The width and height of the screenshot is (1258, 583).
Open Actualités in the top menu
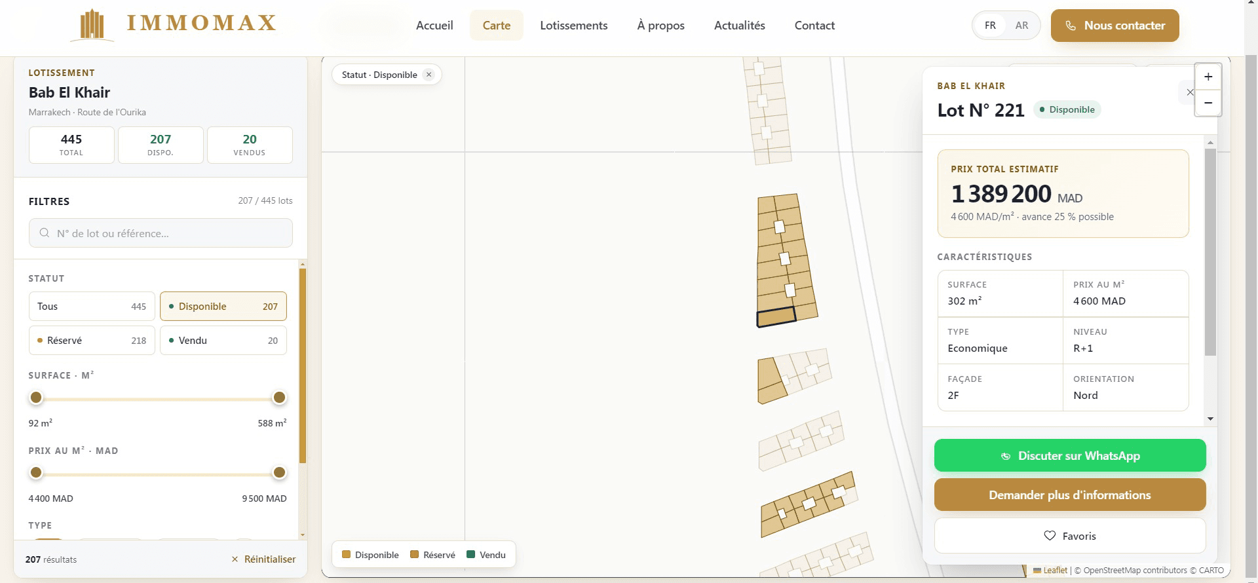point(740,26)
